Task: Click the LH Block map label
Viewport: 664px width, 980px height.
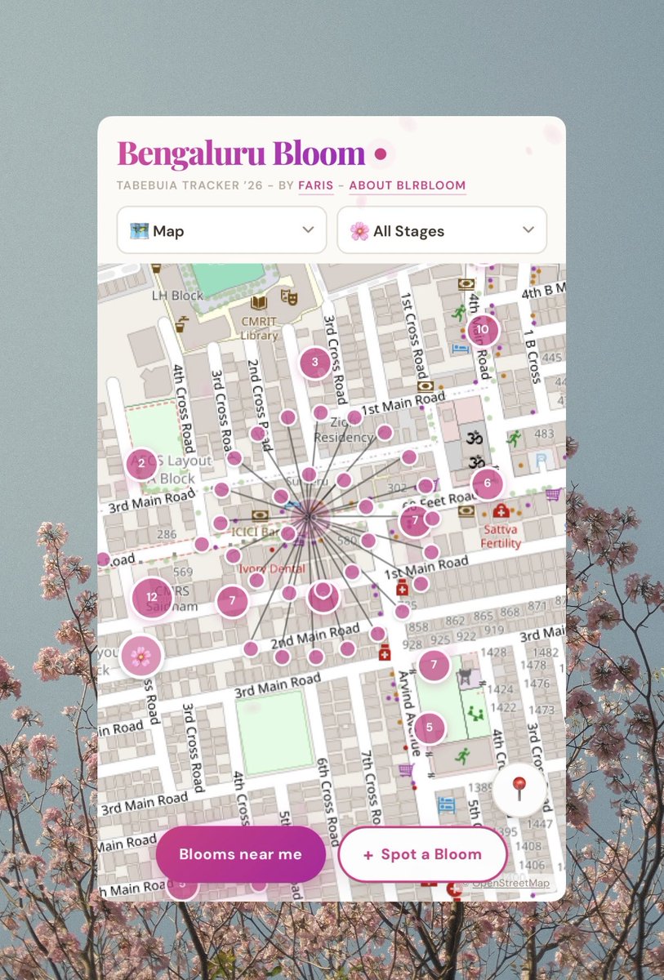Action: tap(177, 295)
